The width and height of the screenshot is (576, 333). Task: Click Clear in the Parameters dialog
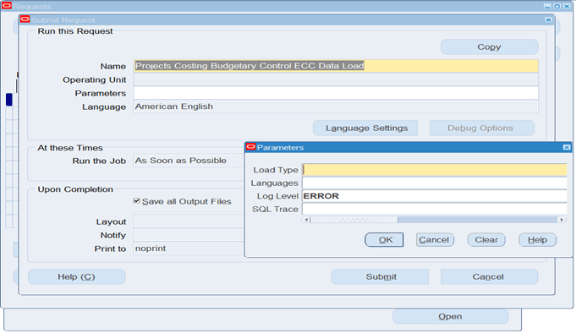(486, 240)
